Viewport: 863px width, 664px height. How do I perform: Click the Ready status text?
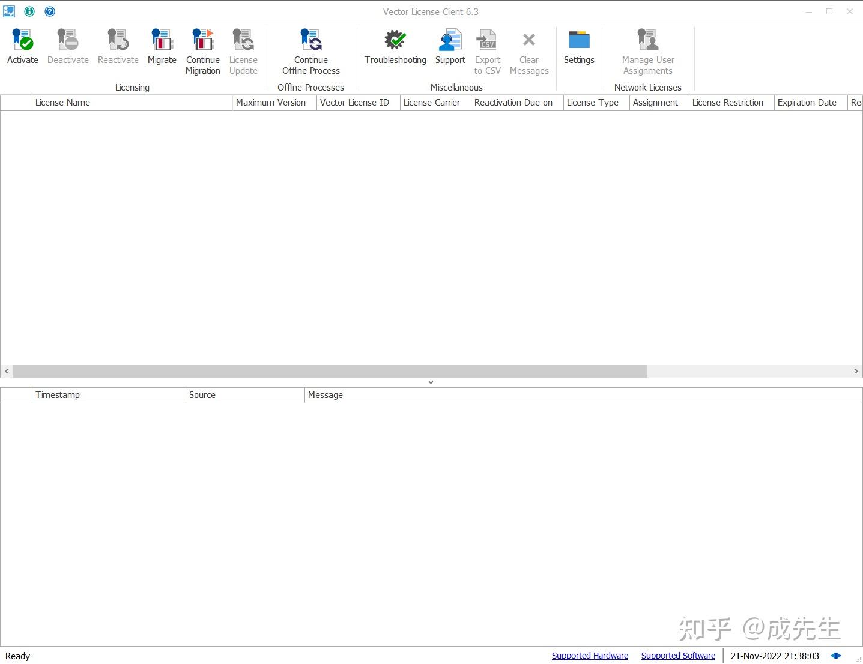click(x=17, y=656)
